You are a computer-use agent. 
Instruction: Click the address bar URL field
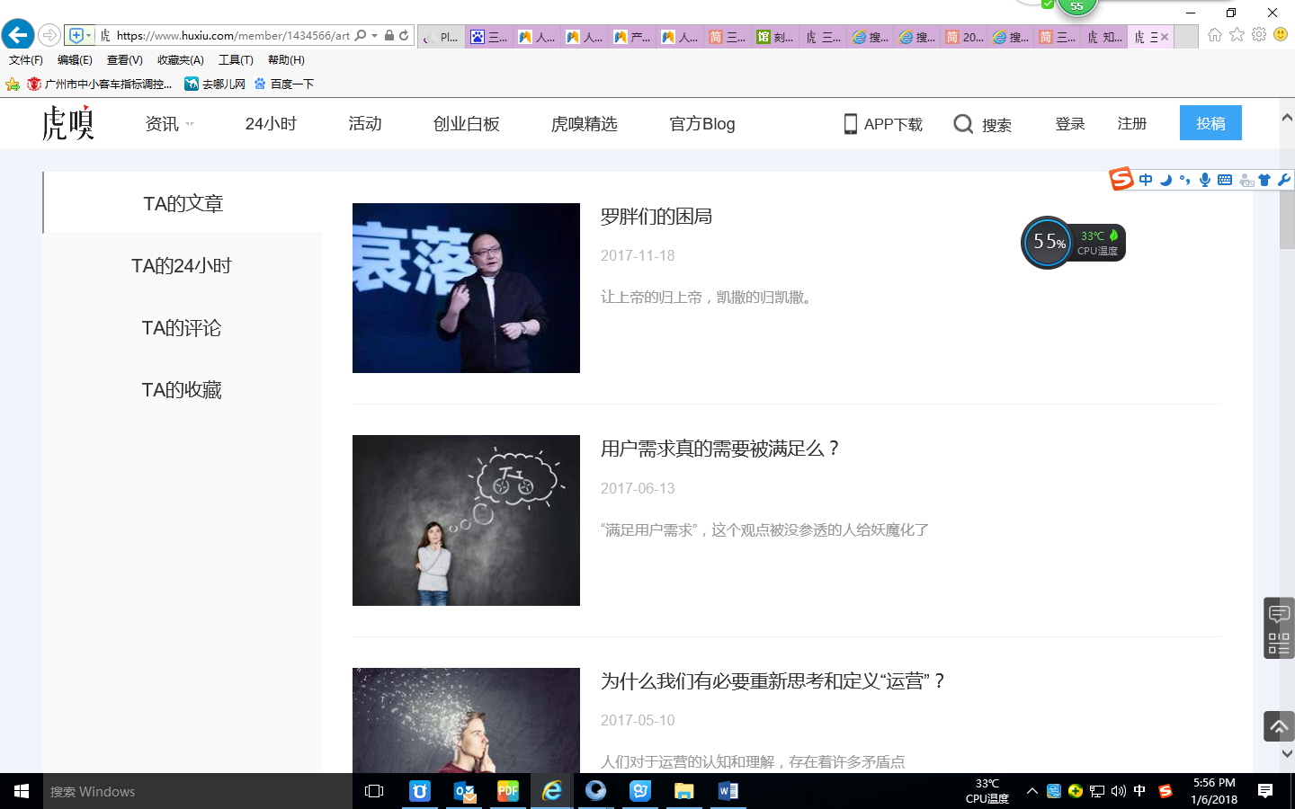[x=233, y=35]
